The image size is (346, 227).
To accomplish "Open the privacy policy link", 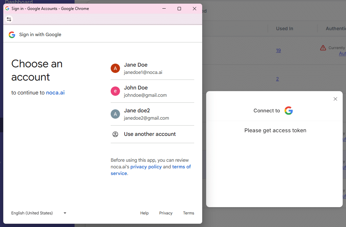I will click(x=146, y=167).
